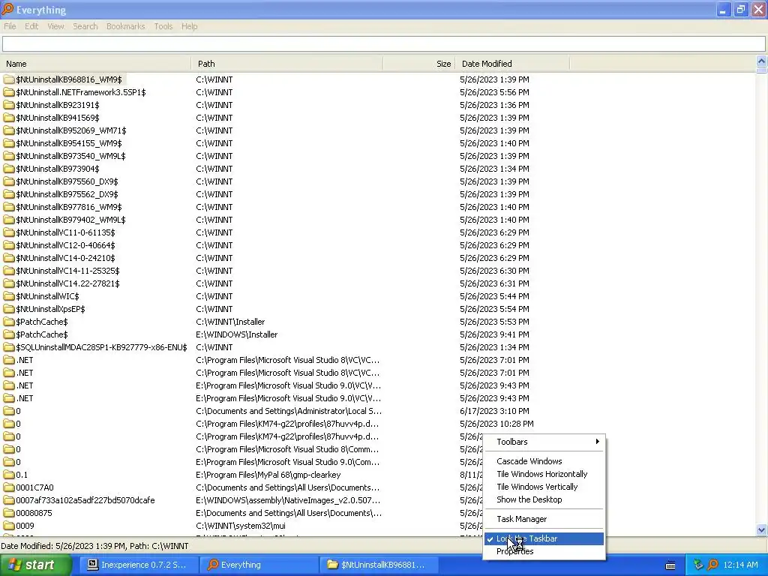Switch to Everything taskbar button
Image resolution: width=768 pixels, height=576 pixels.
259,565
